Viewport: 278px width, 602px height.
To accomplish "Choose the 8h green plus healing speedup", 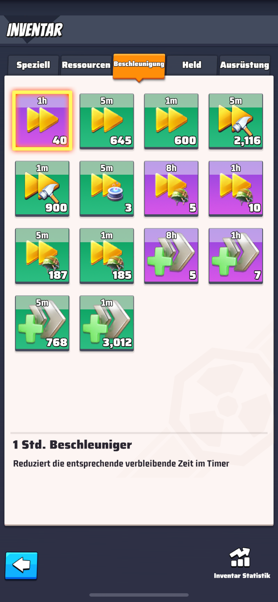I will click(x=171, y=256).
